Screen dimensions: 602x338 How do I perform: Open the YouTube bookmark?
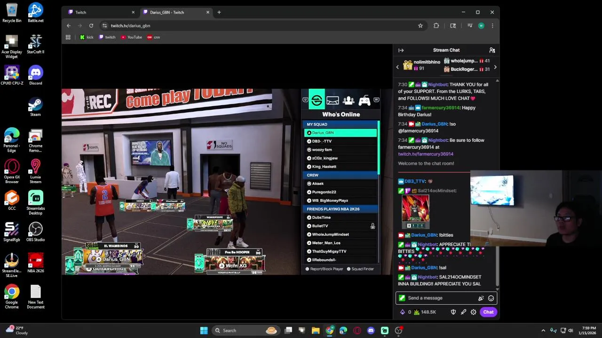coord(131,37)
